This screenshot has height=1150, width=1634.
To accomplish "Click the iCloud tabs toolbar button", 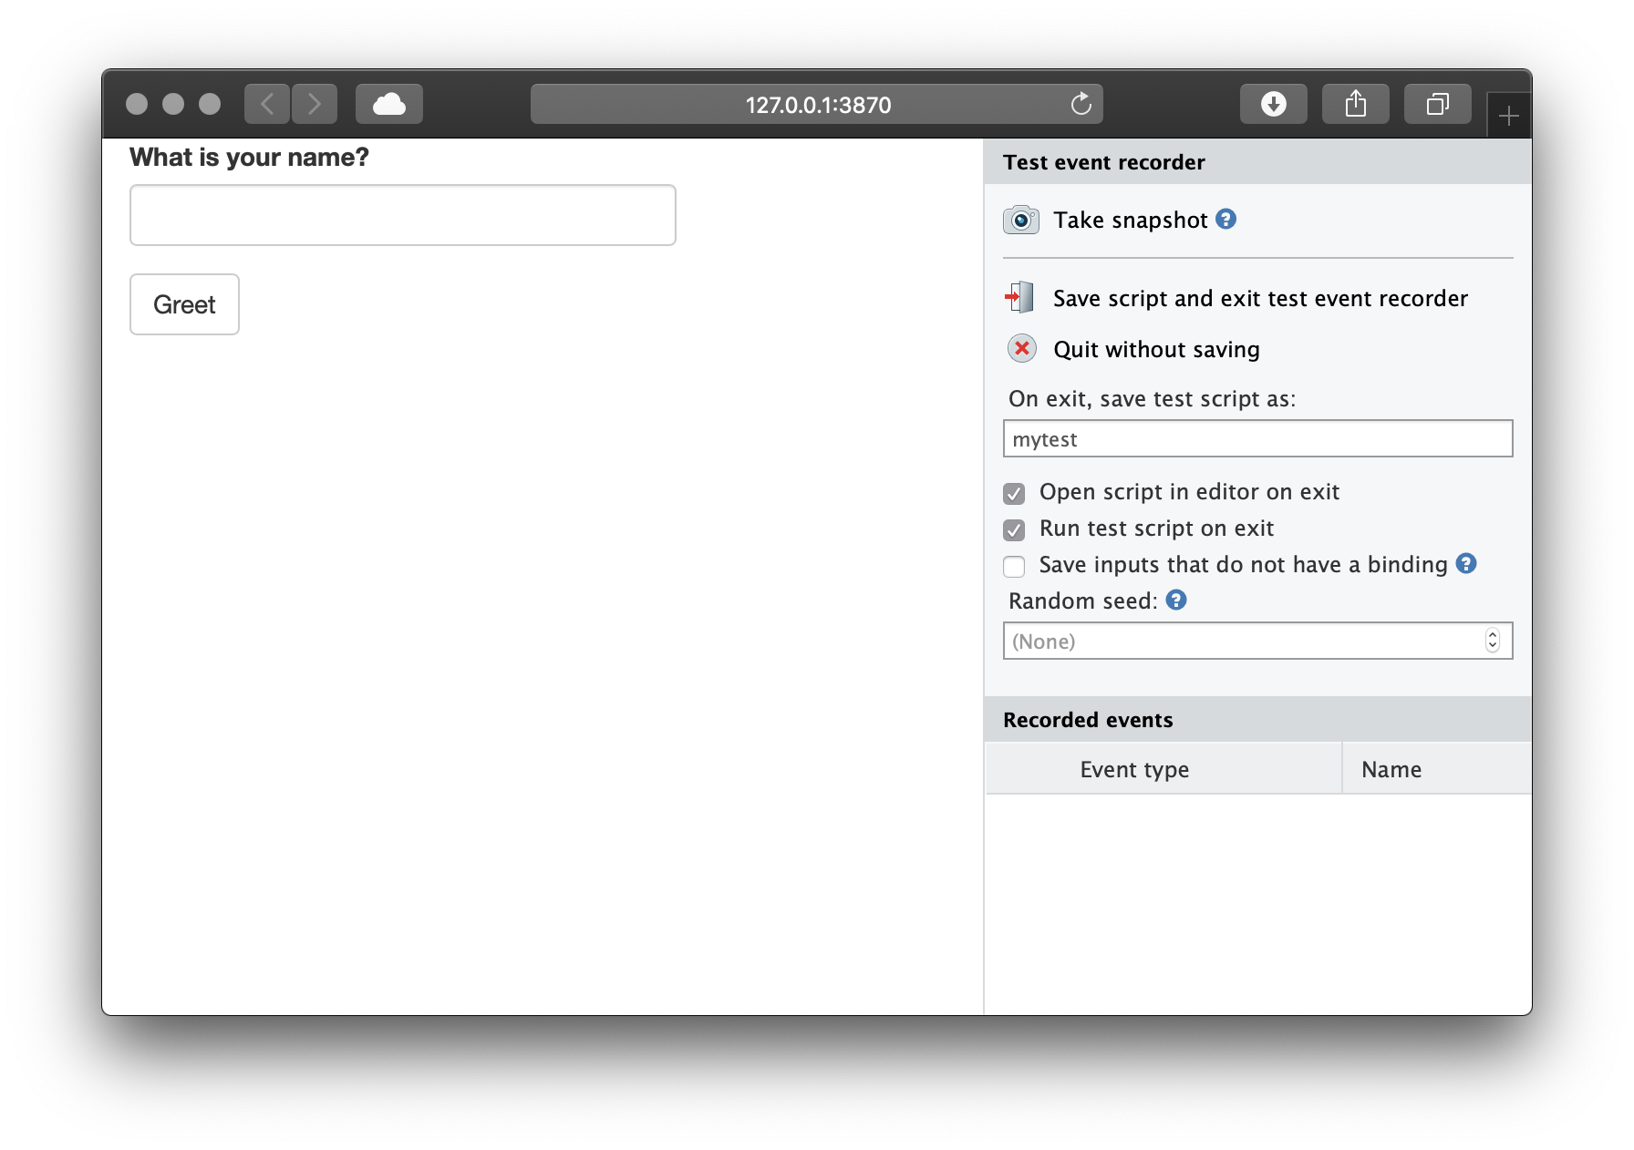I will pos(389,105).
